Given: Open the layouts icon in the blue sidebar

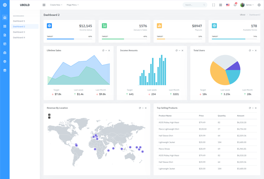Looking at the screenshot, I should [5, 44].
